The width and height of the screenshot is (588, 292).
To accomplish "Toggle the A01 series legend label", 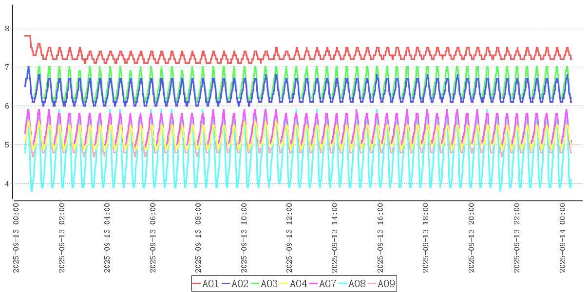I will point(210,284).
